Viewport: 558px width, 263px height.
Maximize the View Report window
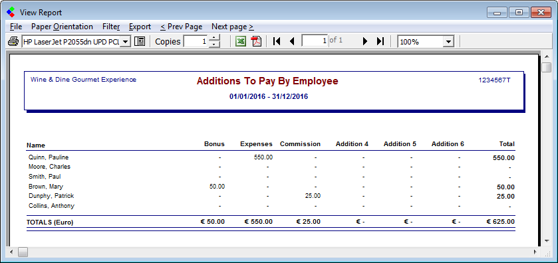(x=519, y=13)
